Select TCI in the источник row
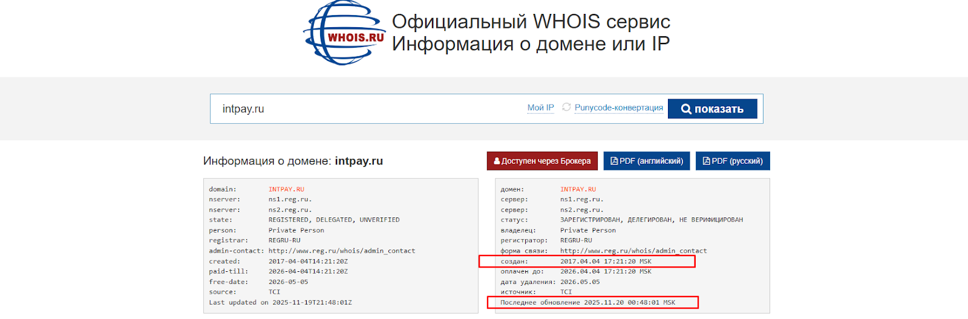 pyautogui.click(x=566, y=292)
